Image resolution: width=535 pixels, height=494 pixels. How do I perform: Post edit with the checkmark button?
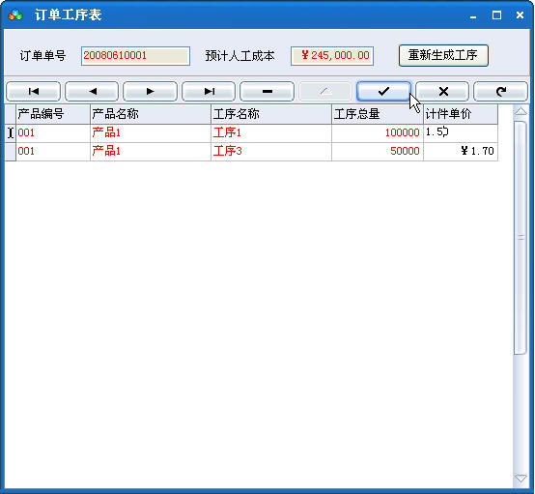click(x=383, y=92)
